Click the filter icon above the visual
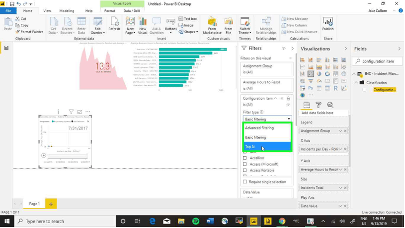The height and width of the screenshot is (228, 405). coord(71,112)
